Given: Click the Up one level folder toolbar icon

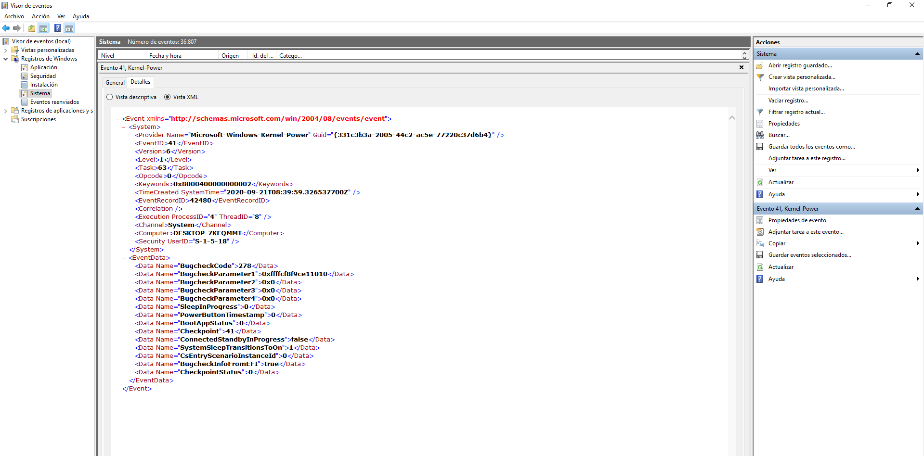Looking at the screenshot, I should (32, 28).
